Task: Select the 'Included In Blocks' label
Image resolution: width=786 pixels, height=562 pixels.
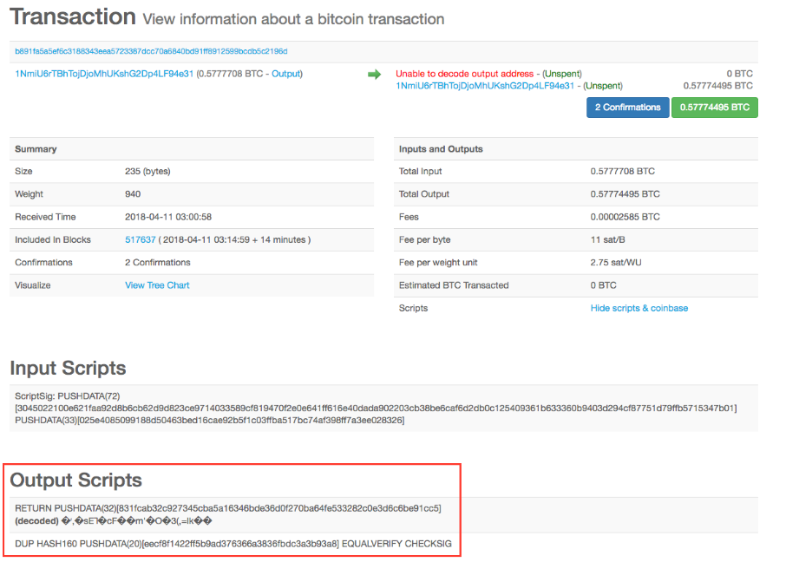Action: [53, 239]
